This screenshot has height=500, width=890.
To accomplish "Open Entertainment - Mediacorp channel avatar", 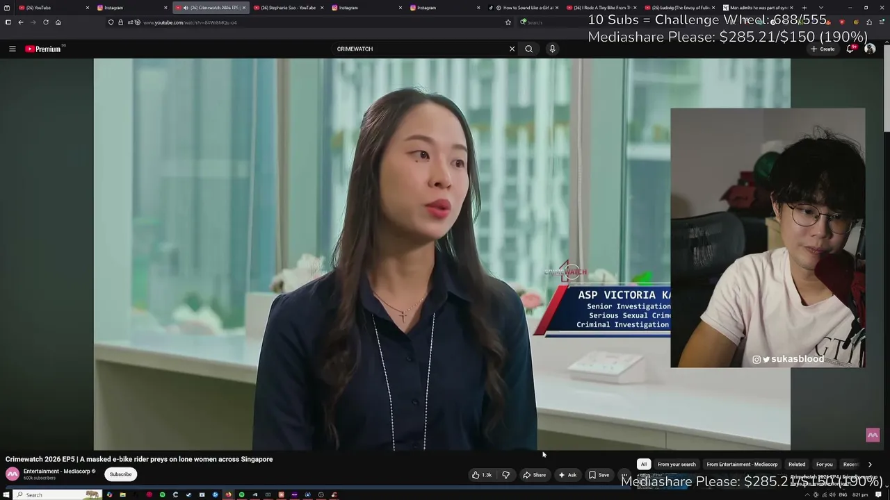I will click(13, 474).
